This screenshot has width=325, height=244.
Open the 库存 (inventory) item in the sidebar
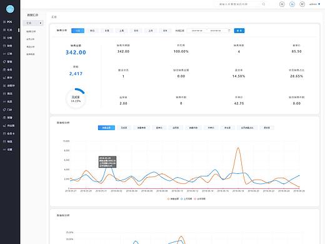(7, 78)
